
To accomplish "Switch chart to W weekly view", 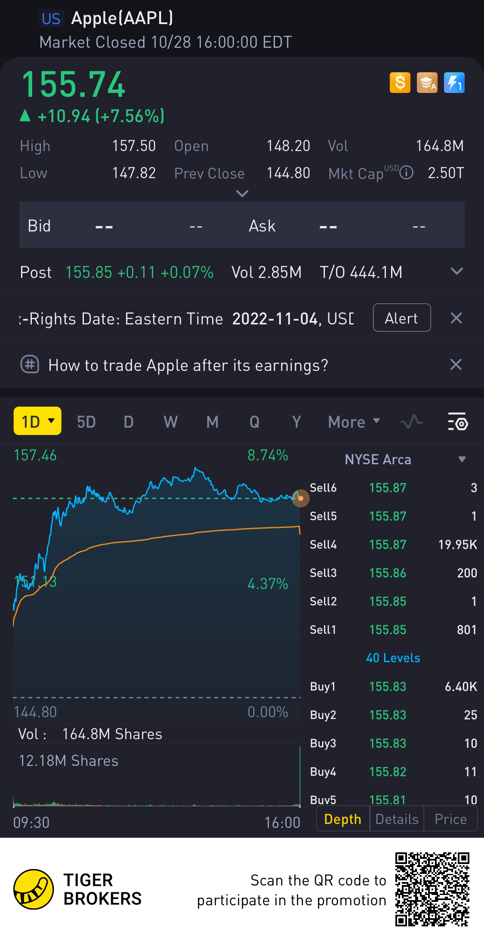I will coord(171,422).
